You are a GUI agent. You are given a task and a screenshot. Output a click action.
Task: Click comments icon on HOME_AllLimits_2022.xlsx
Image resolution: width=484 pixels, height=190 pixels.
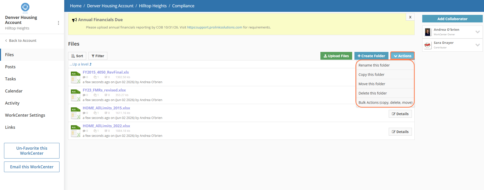[84, 131]
